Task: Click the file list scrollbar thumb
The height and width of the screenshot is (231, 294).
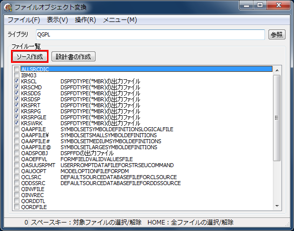Action: pos(277,118)
